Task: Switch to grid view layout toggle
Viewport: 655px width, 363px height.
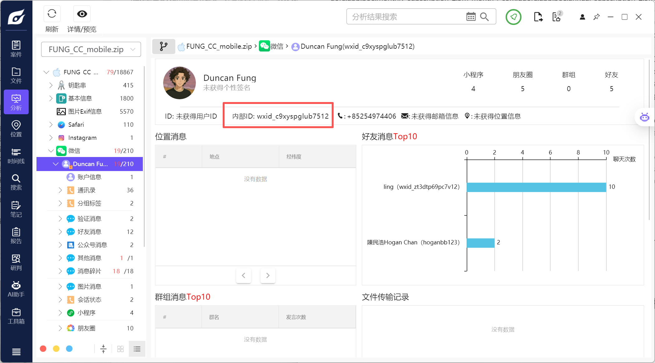Action: 120,349
